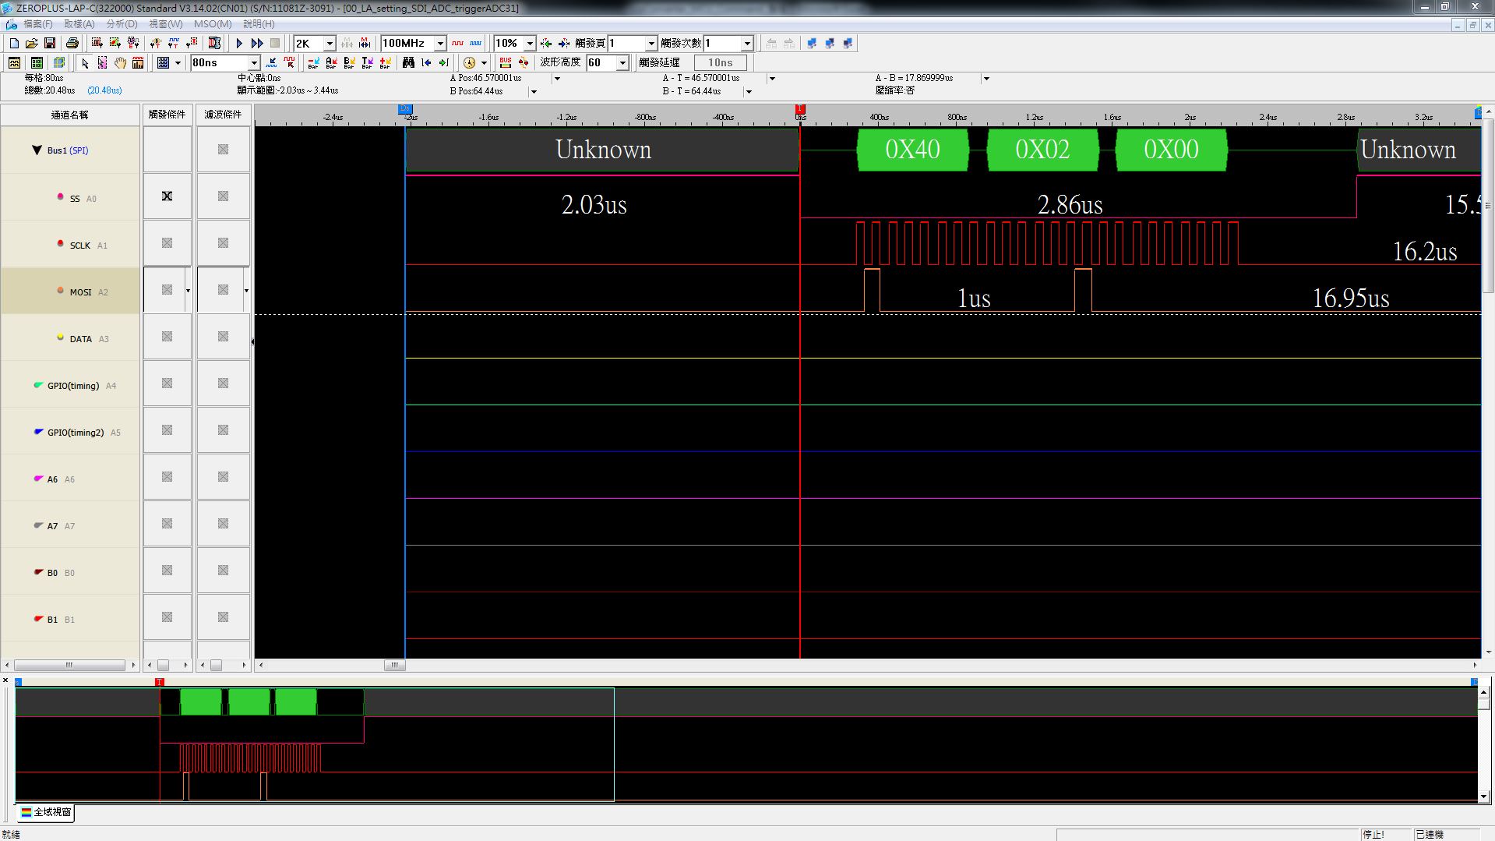1495x841 pixels.
Task: Click the blue square-wave display icon
Action: coord(476,44)
